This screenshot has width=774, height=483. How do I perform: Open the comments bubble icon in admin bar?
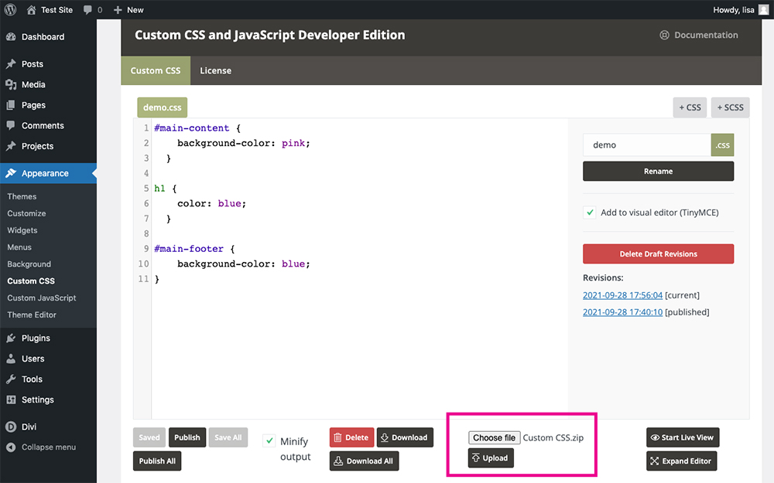(x=88, y=10)
